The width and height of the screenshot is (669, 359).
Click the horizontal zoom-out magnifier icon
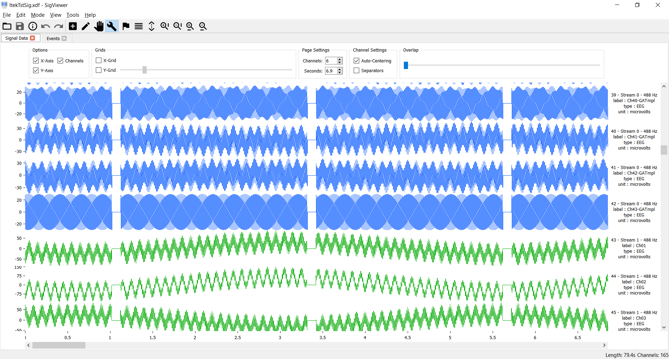pos(203,26)
